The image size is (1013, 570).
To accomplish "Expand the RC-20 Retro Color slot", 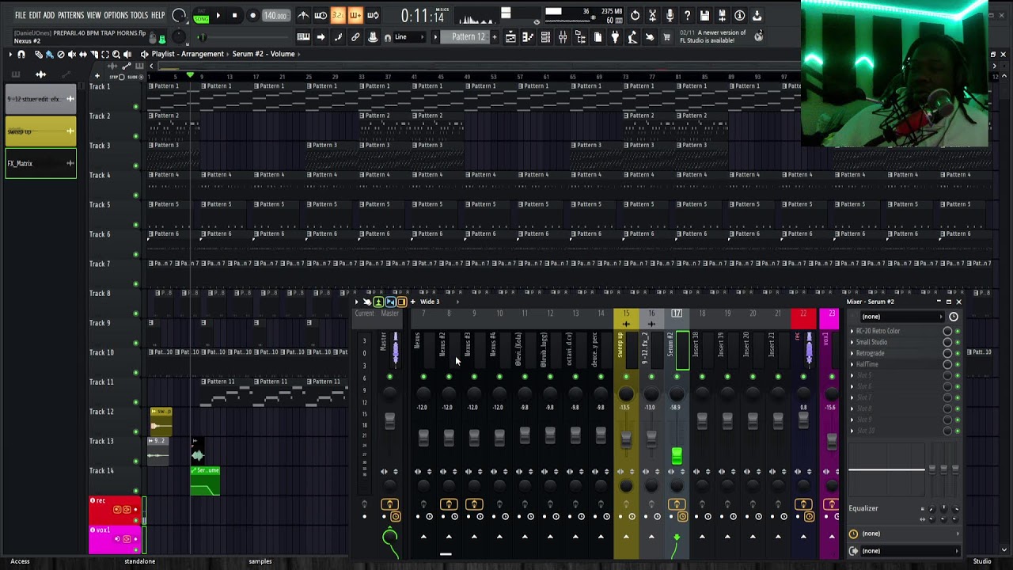I will 852,331.
